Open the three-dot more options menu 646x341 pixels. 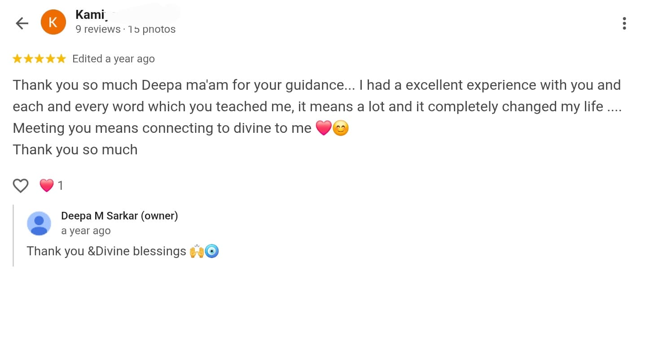pos(624,23)
